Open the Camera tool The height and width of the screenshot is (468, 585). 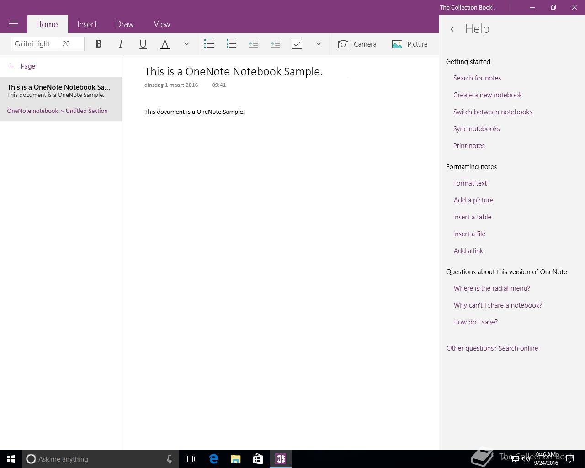pos(357,44)
